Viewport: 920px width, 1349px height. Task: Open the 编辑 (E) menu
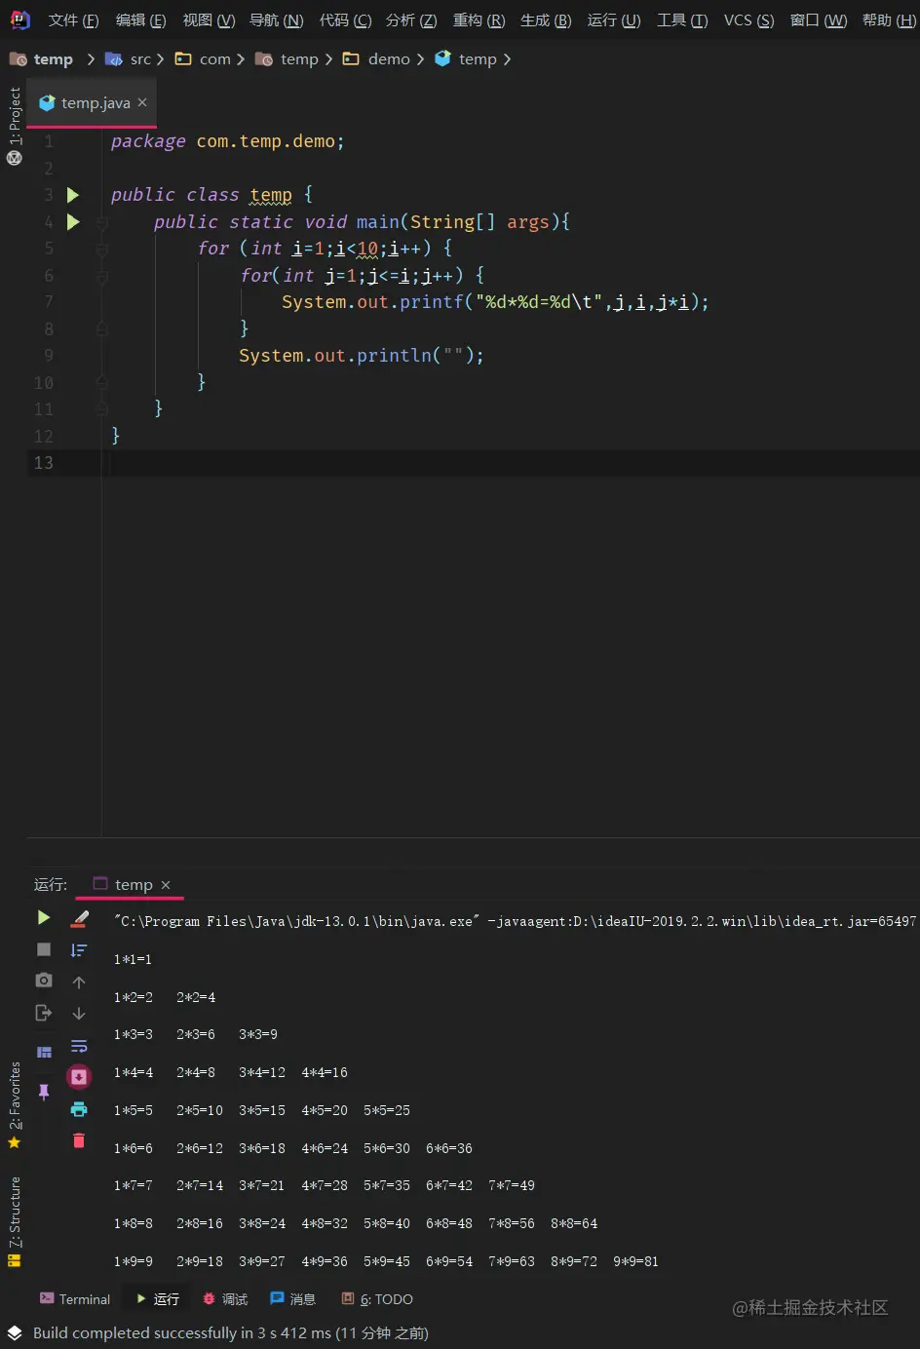[140, 20]
